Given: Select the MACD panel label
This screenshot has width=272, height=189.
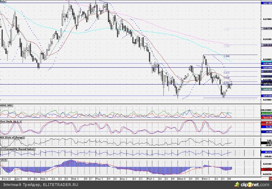Looking at the screenshot, I should point(4,160).
